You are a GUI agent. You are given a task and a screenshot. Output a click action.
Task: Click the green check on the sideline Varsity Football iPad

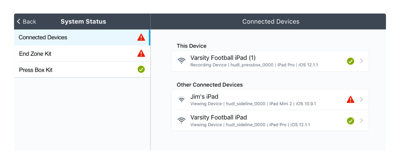point(350,121)
